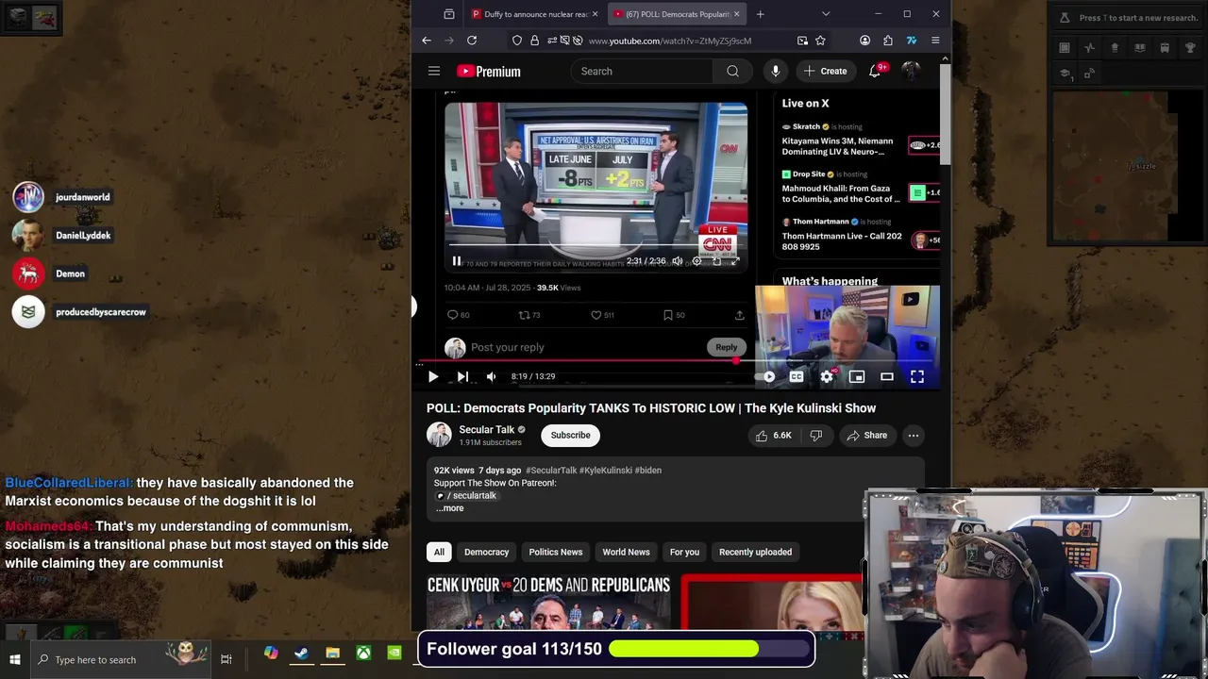Click the site padlock security icon

coord(535,41)
